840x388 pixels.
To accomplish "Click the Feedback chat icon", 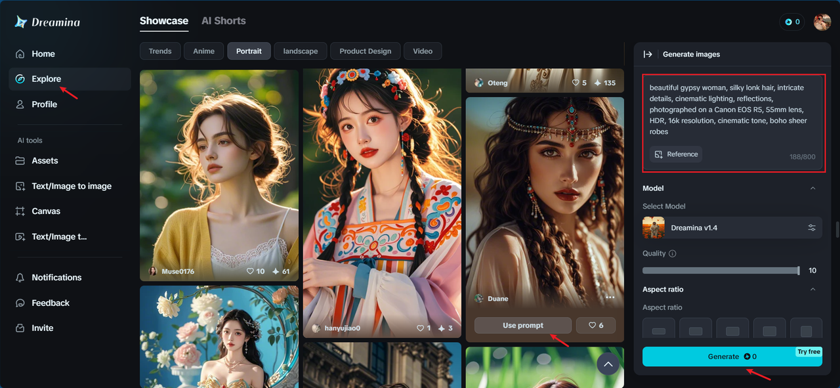I will coord(20,303).
